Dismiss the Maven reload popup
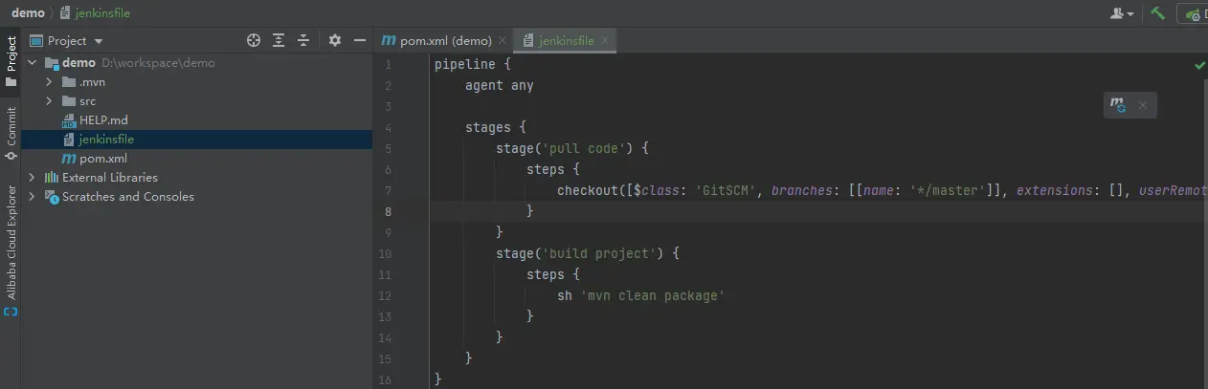Image resolution: width=1208 pixels, height=389 pixels. click(x=1142, y=105)
